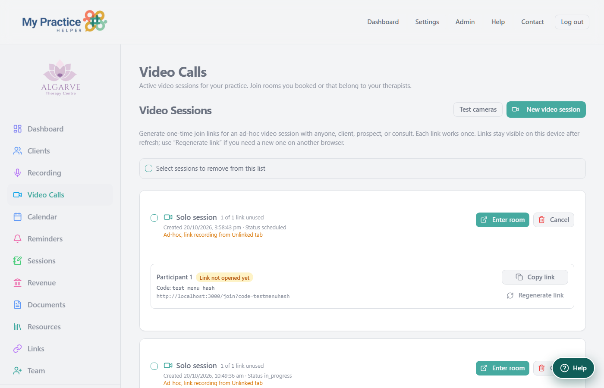Image resolution: width=604 pixels, height=388 pixels.
Task: Cancel the scheduled Solo session
Action: pyautogui.click(x=554, y=220)
